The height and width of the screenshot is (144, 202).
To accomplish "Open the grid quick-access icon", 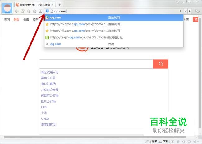I will click(41, 11).
